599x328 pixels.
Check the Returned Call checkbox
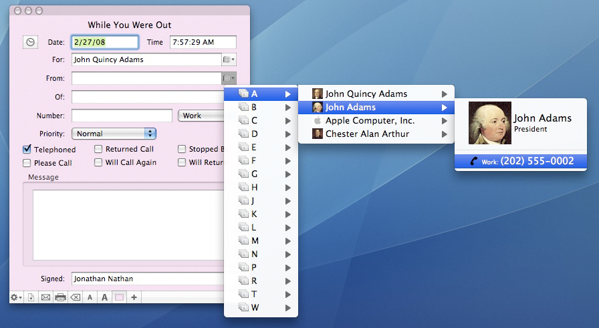coord(99,150)
